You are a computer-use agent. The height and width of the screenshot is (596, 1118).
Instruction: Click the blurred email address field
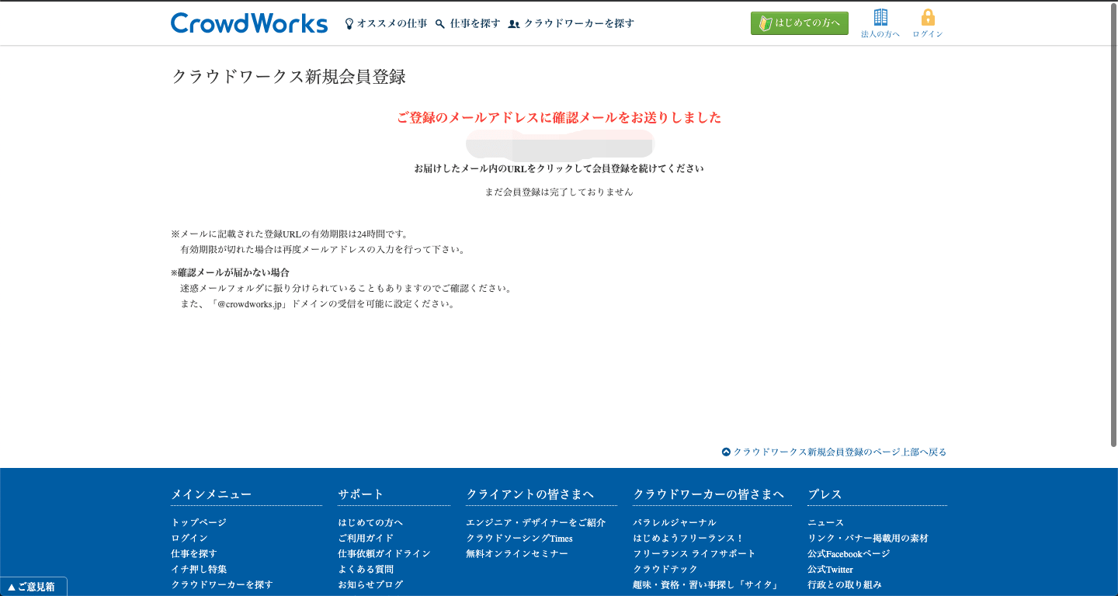[x=560, y=145]
